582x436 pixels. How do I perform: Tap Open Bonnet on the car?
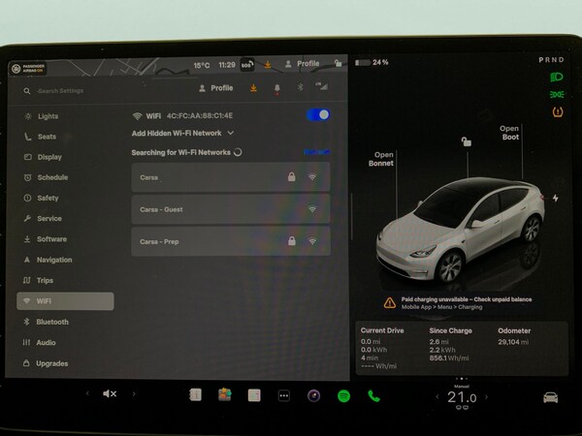[x=381, y=159]
